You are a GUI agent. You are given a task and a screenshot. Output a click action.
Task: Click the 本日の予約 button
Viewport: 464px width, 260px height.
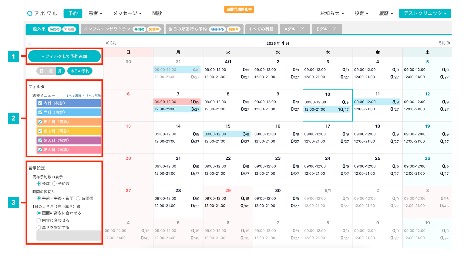[x=80, y=71]
